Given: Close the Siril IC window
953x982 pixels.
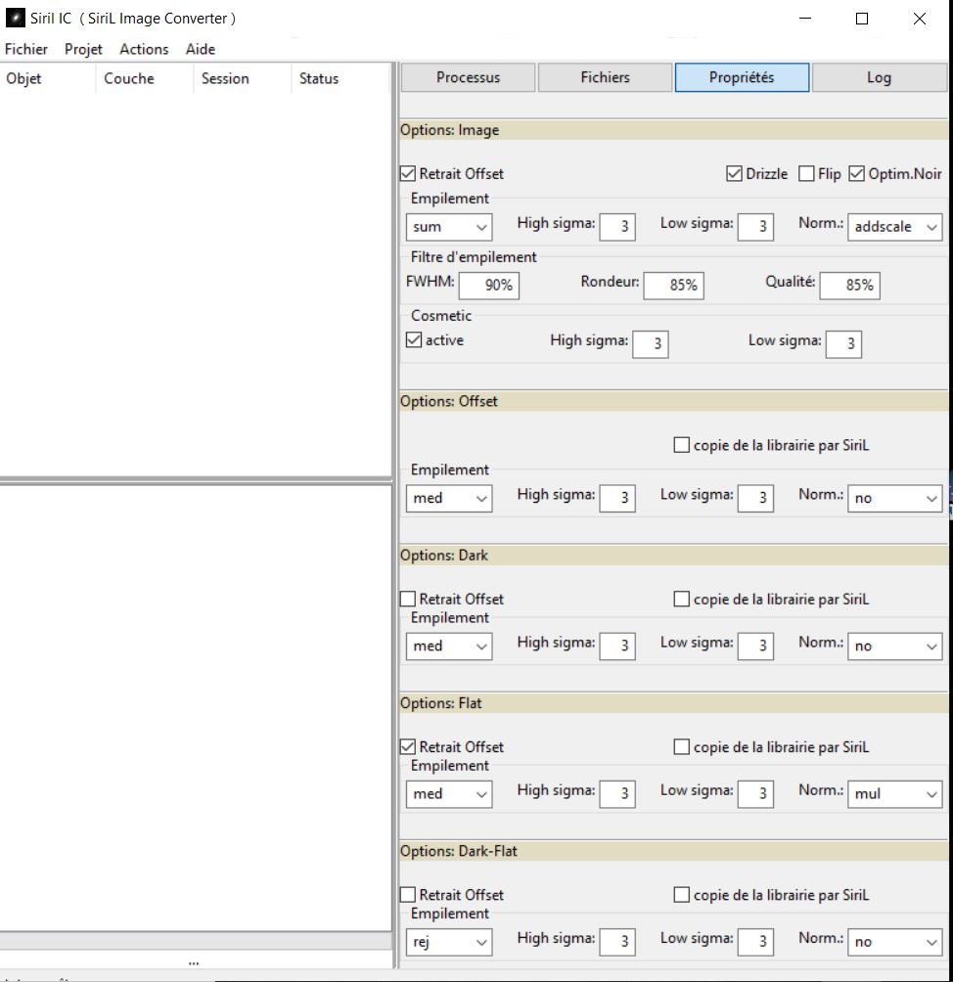Looking at the screenshot, I should coord(919,19).
